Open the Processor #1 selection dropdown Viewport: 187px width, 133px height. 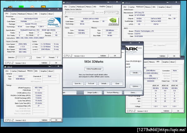pyautogui.click(x=24, y=58)
